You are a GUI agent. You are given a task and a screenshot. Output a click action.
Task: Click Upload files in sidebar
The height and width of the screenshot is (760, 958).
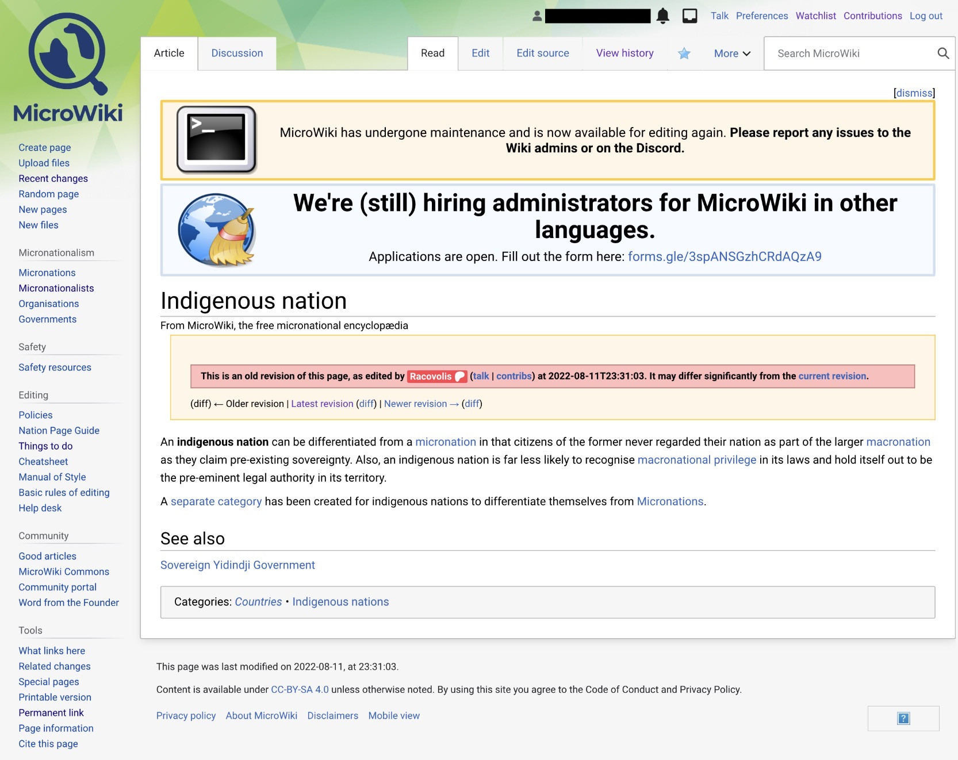[x=44, y=163]
